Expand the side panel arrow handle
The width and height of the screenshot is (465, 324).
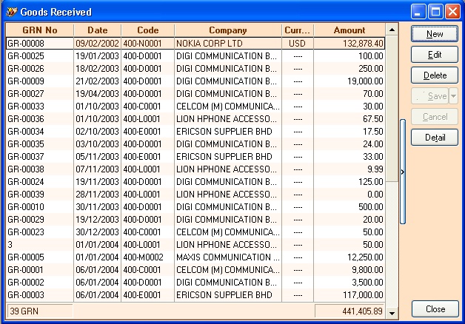click(x=402, y=172)
